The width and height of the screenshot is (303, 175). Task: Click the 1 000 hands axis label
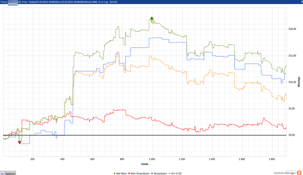(x=152, y=159)
